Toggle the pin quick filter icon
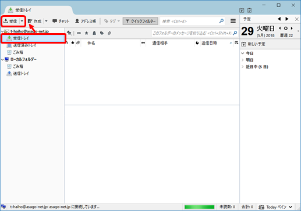The height and width of the screenshot is (211, 301). 69,33
